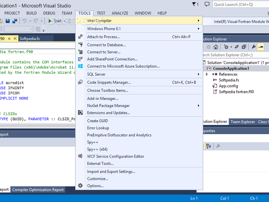Viewport: 269px width, 202px height.
Task: Open the DEBUG menu
Action: pos(49,13)
